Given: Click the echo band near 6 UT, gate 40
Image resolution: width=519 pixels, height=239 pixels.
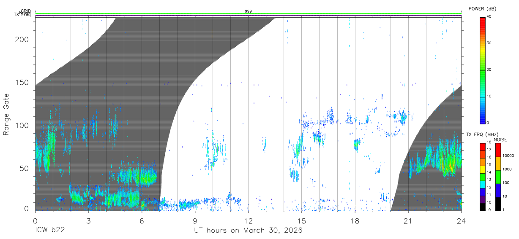Looking at the screenshot, I should (x=137, y=176).
